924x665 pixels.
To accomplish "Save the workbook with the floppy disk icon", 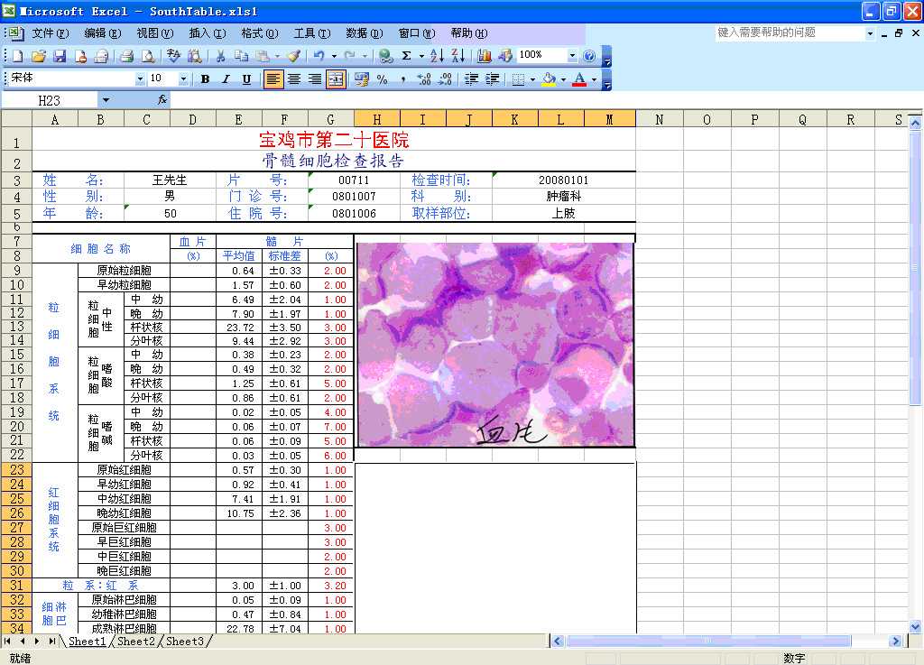I will [60, 56].
